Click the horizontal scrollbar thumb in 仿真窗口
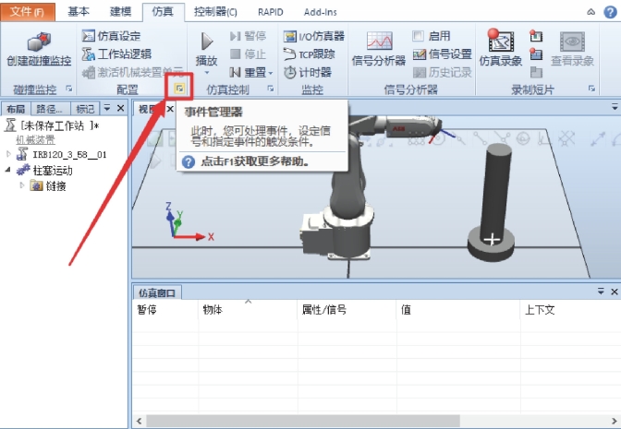 (x=303, y=421)
